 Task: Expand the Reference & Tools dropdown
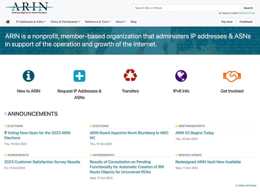coord(98,22)
